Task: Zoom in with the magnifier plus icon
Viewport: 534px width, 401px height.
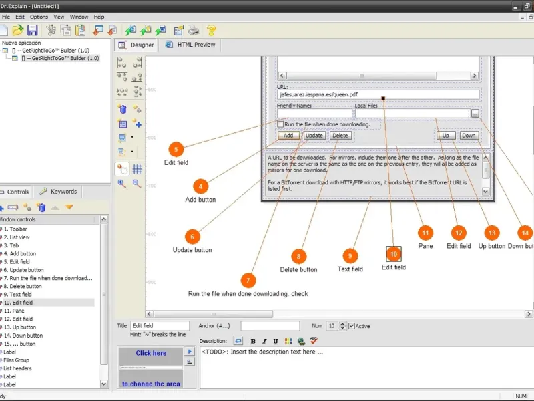Action: [x=122, y=183]
